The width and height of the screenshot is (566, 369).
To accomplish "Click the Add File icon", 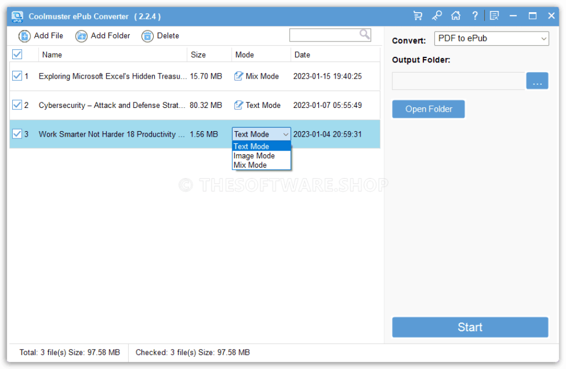I will click(24, 36).
